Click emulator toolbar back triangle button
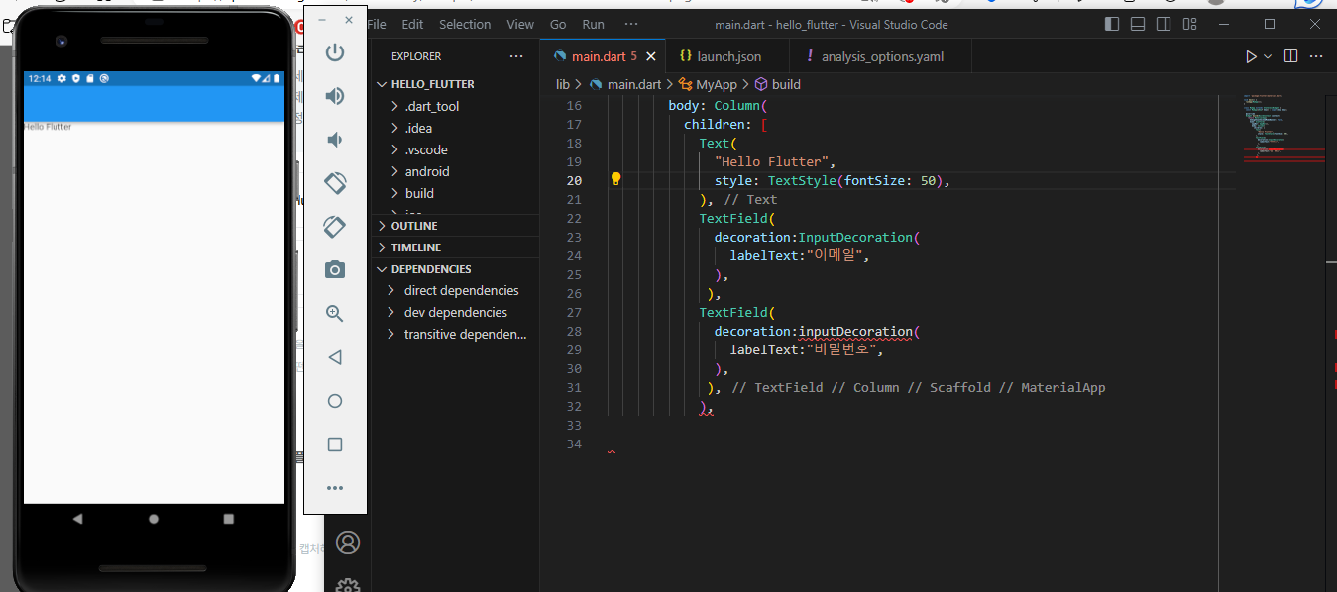 coord(335,357)
